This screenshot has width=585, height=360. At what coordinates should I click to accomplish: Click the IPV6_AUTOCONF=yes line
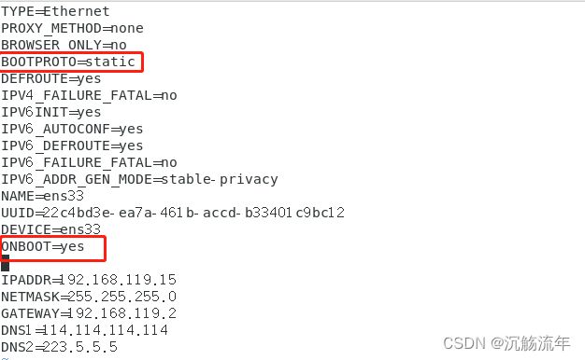pos(72,129)
